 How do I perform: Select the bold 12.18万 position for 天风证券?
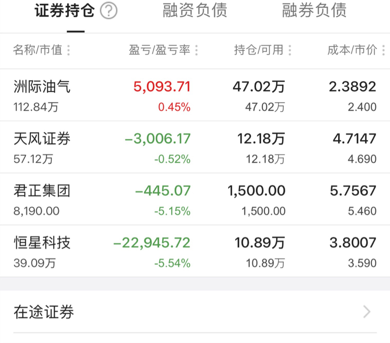pyautogui.click(x=261, y=139)
